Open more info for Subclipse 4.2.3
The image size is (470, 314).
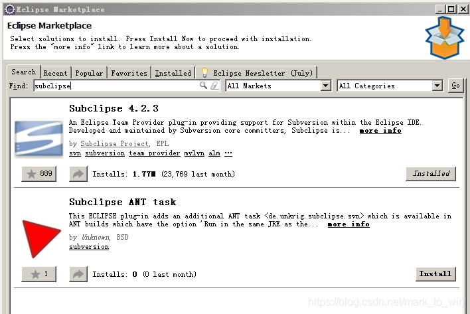[380, 131]
